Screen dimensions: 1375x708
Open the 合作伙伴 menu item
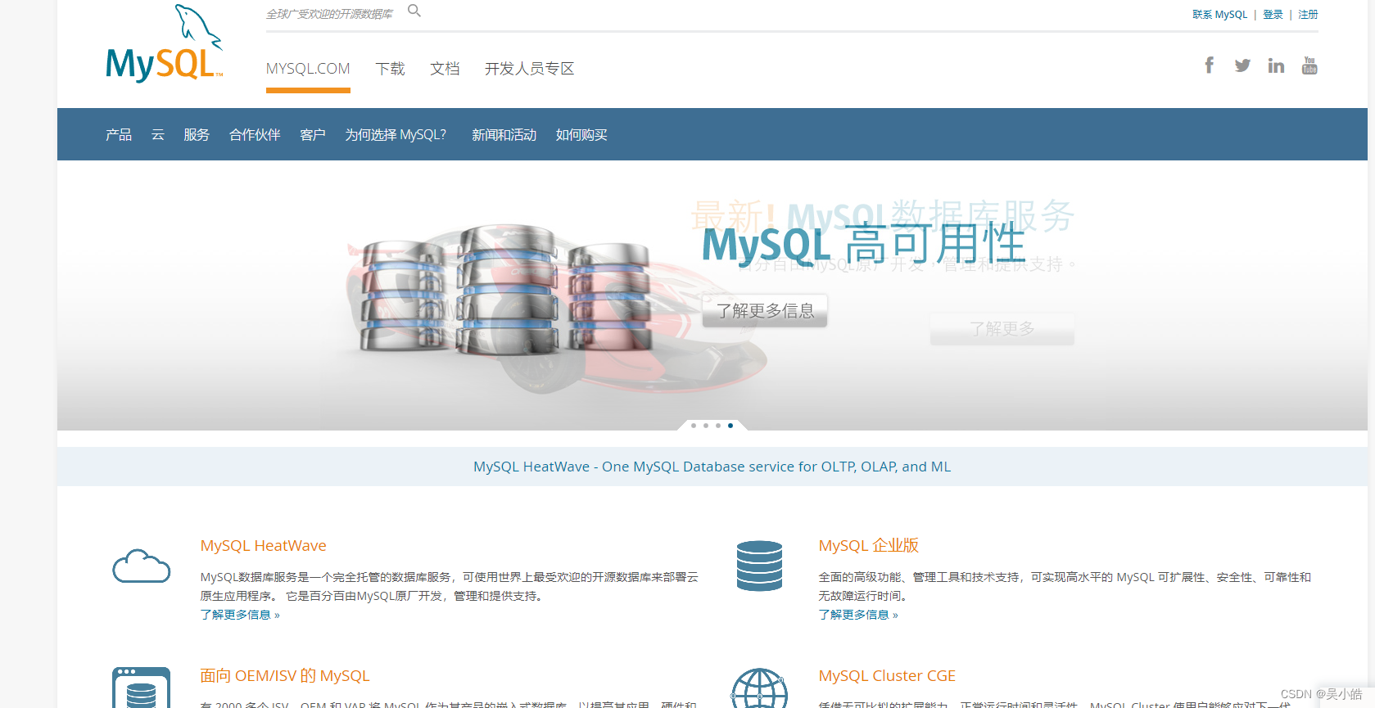click(x=255, y=135)
